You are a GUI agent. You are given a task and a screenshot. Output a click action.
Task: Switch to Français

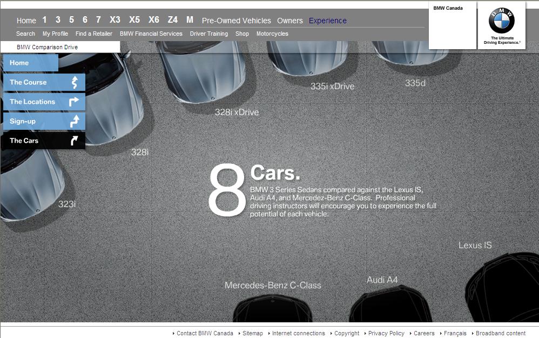(x=455, y=333)
